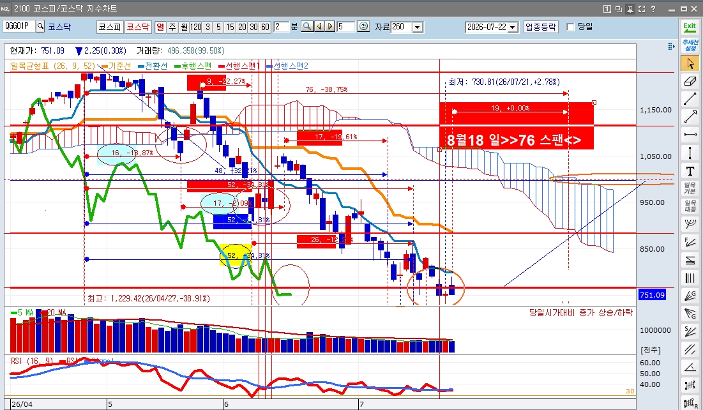Screen dimensions: 703x410
Task: Select the 15 minute interval button
Action: point(231,27)
